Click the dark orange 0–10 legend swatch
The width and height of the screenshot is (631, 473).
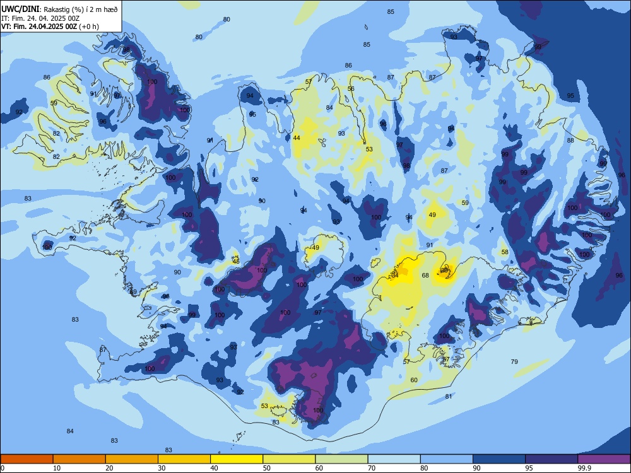[x=27, y=459]
